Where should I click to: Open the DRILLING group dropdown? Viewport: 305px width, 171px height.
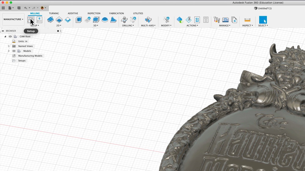(x=128, y=26)
